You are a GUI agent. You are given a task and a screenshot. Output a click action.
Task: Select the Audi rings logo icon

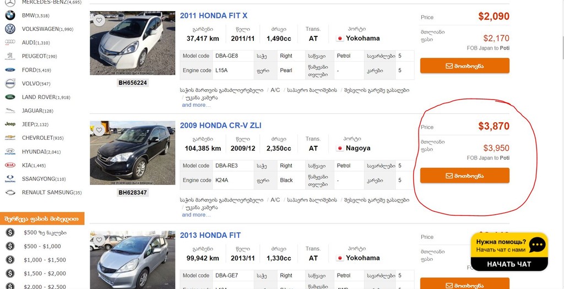point(10,42)
